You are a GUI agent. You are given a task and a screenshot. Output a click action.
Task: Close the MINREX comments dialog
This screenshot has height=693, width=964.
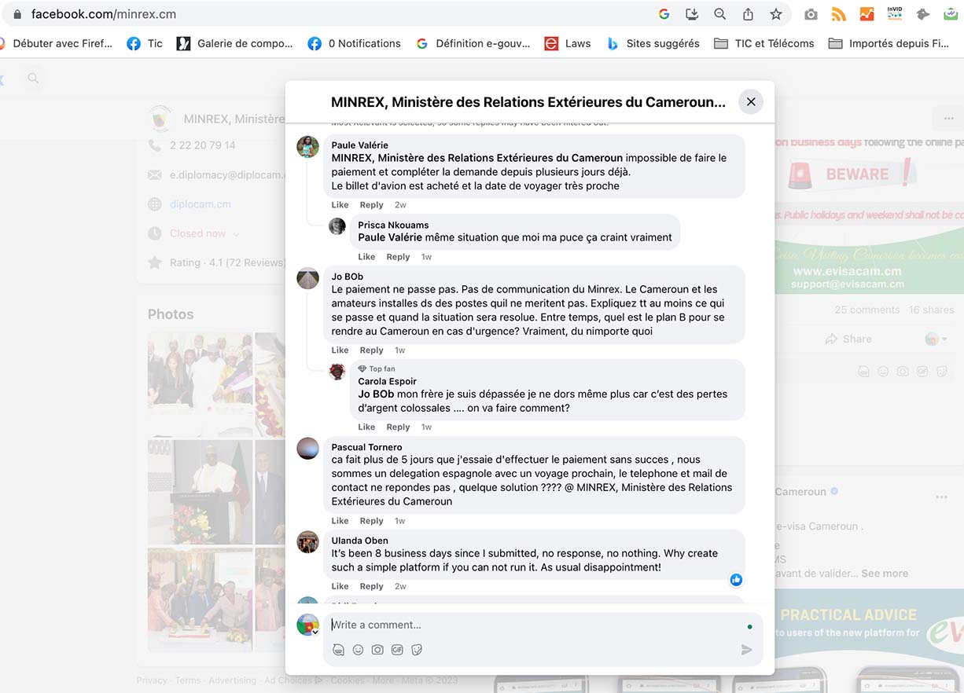[x=750, y=101]
